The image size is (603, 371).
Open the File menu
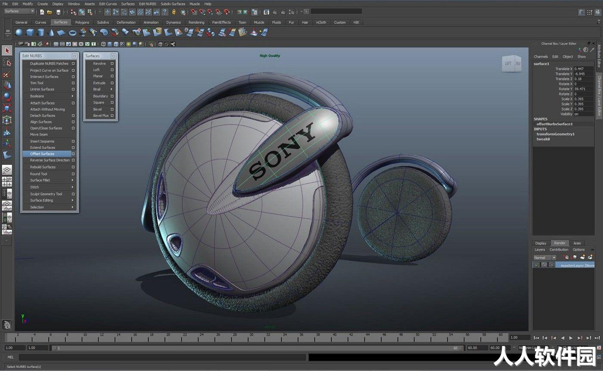pos(5,4)
